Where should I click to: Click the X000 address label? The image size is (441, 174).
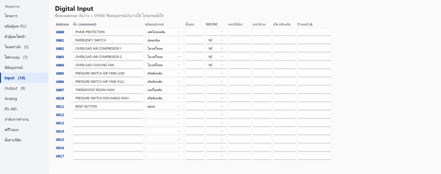tap(60, 32)
